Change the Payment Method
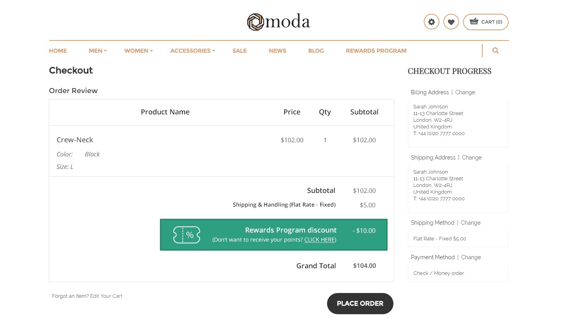 pyautogui.click(x=471, y=257)
